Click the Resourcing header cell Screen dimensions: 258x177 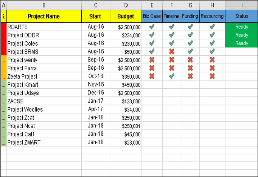(x=212, y=16)
